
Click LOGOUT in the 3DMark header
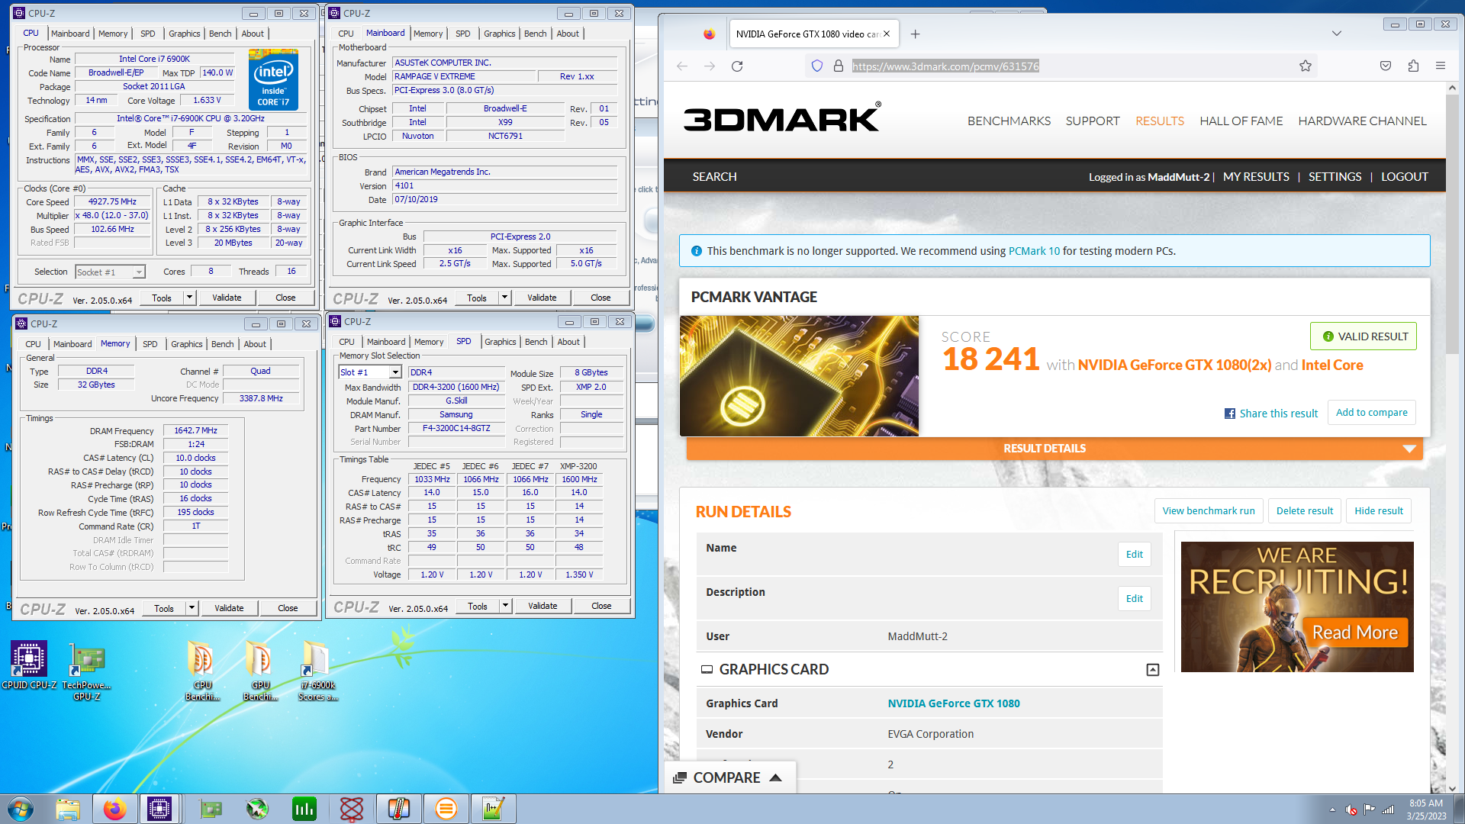point(1404,176)
